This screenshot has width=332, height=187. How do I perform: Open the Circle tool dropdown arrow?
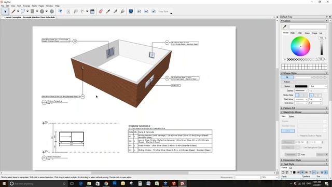(47, 11)
